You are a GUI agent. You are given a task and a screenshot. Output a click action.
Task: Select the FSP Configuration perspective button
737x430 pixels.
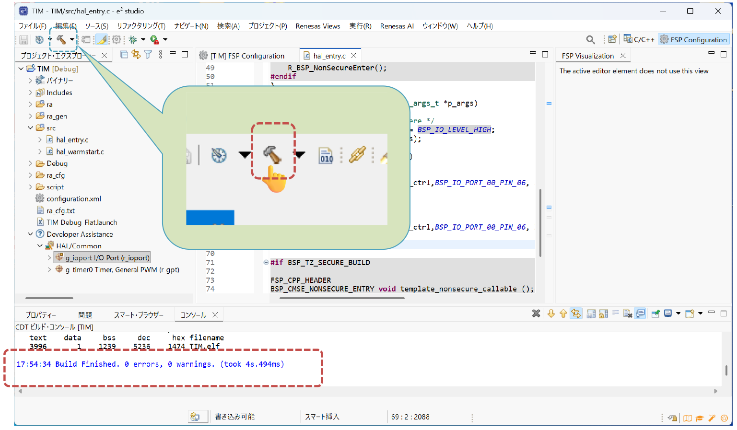[x=693, y=40]
